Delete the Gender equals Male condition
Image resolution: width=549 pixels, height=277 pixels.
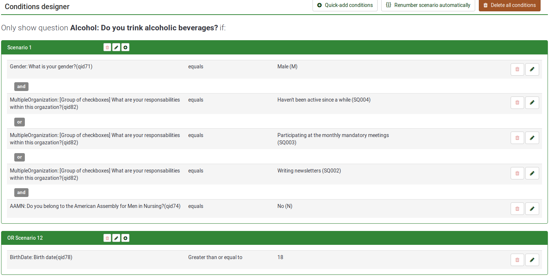pos(517,69)
